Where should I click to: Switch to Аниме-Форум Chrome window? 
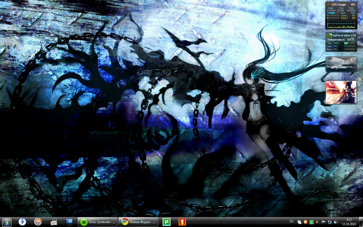pos(138,222)
